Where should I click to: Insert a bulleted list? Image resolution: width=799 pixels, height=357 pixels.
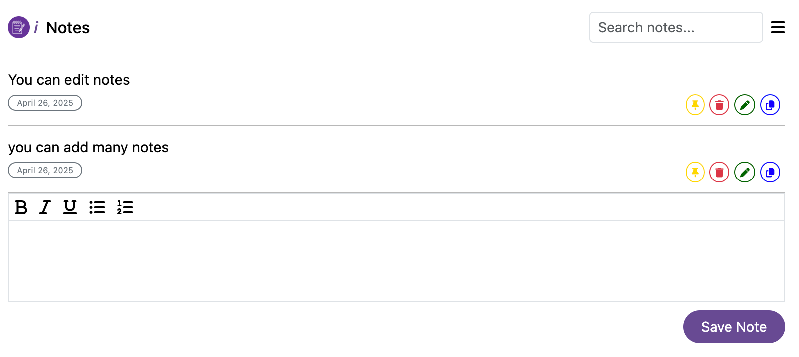coord(97,207)
